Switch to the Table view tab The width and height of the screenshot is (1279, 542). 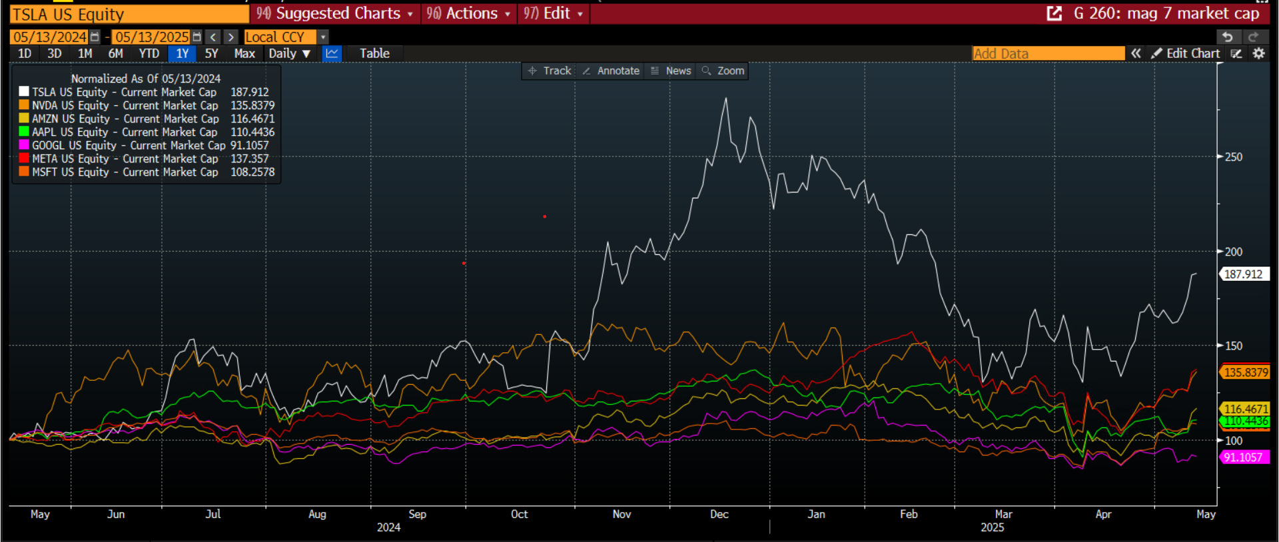[x=374, y=53]
